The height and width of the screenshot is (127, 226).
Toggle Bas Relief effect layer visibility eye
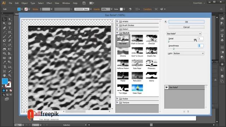tap(166, 87)
